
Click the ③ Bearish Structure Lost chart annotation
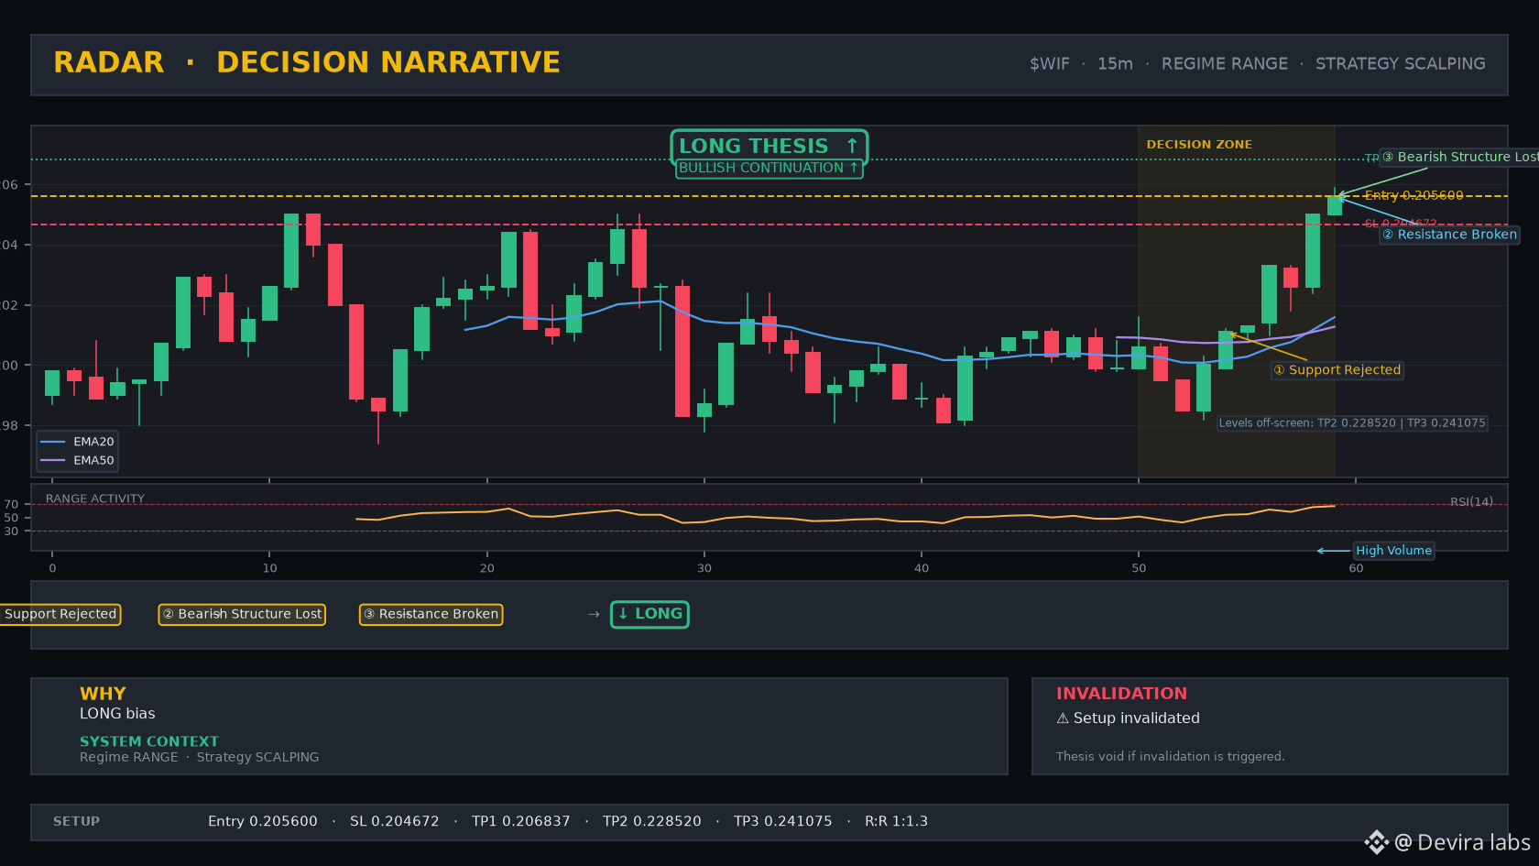click(x=1459, y=157)
